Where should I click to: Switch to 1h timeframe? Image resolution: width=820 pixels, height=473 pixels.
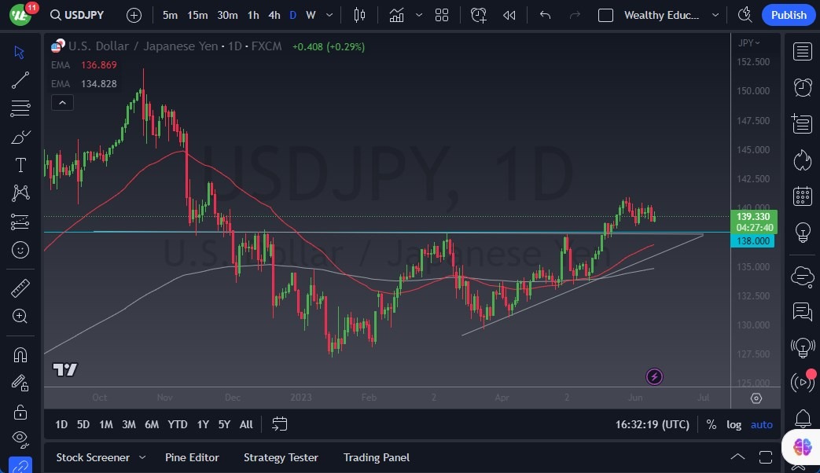pos(253,15)
